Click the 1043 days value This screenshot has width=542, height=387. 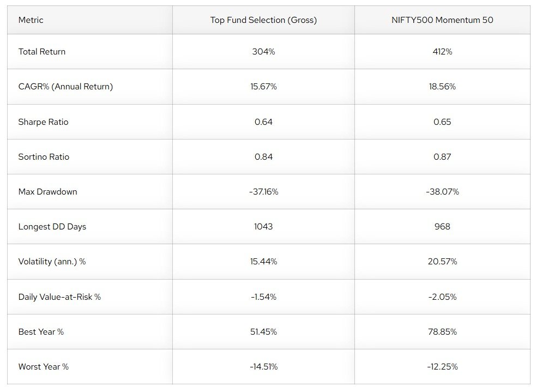coord(263,227)
